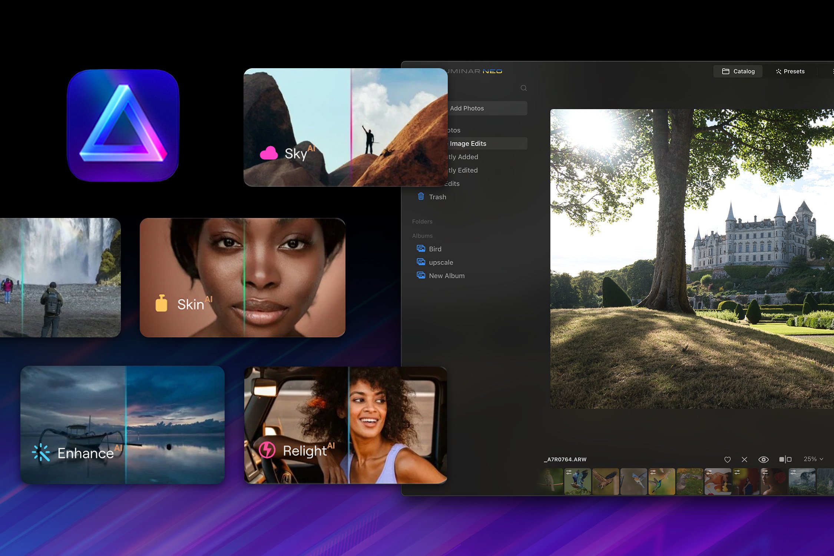The height and width of the screenshot is (556, 834).
Task: Click the Trash item in sidebar
Action: click(x=438, y=197)
